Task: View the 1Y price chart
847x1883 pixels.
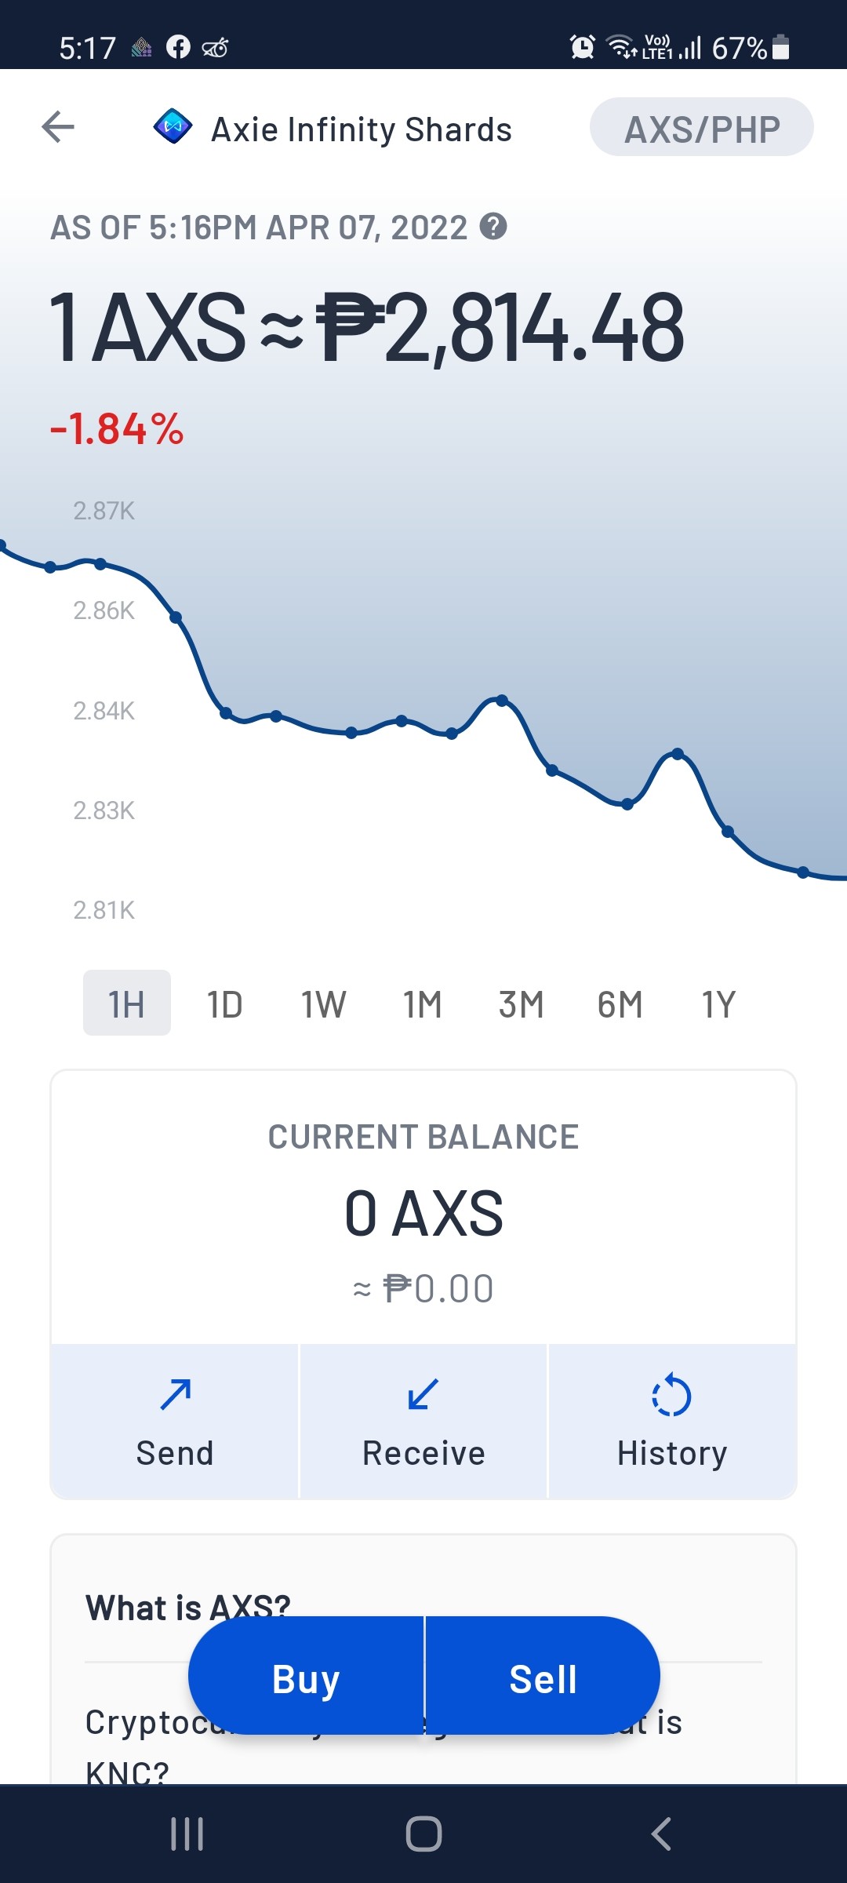Action: click(719, 1004)
